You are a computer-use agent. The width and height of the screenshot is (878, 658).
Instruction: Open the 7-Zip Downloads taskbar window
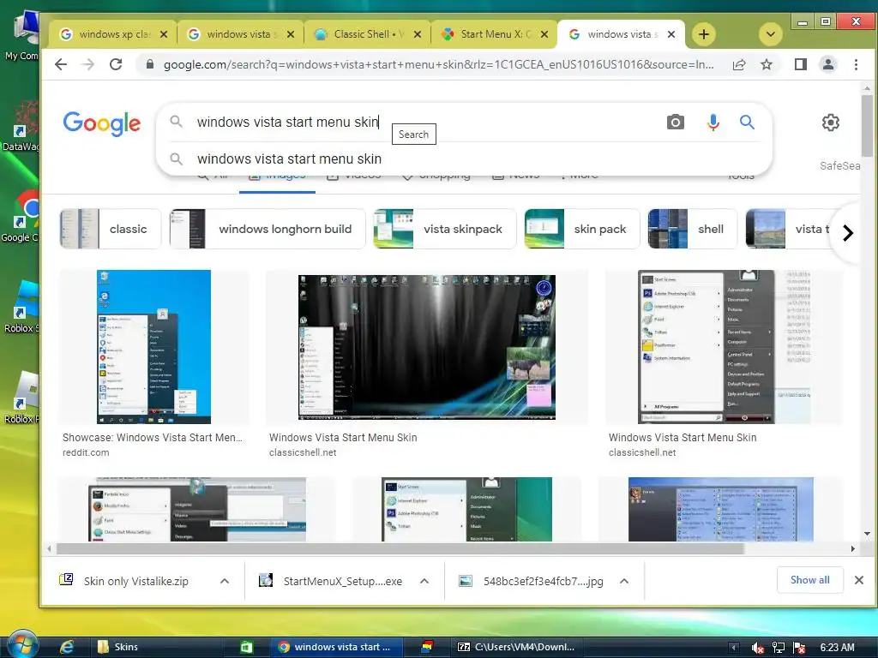tap(515, 648)
